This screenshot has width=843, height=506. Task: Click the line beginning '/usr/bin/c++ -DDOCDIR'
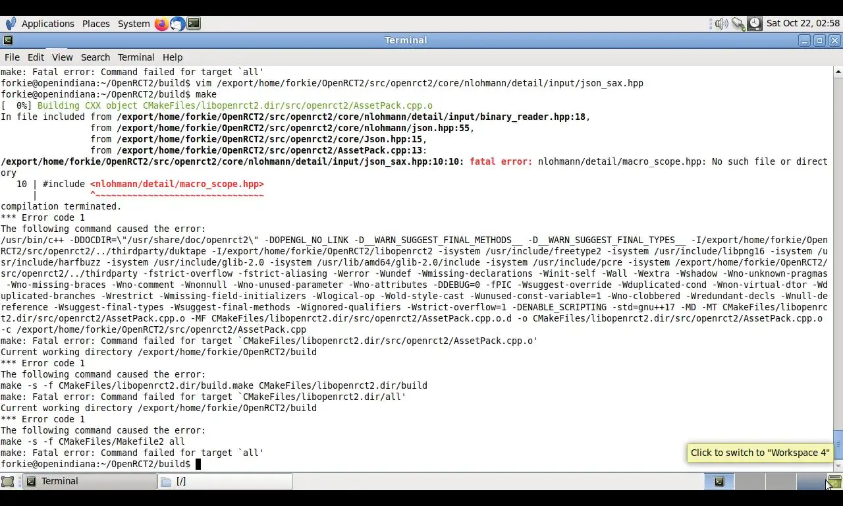click(x=414, y=240)
